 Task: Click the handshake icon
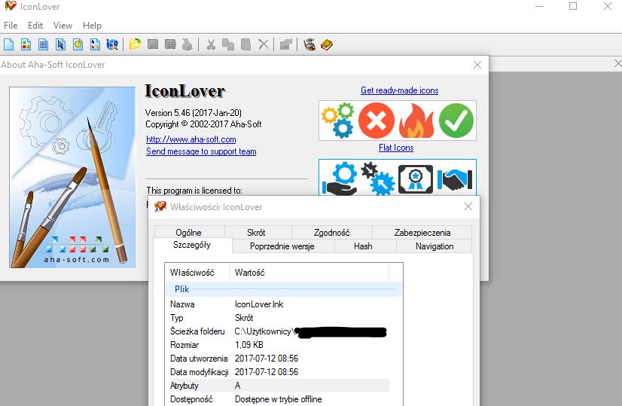click(455, 179)
